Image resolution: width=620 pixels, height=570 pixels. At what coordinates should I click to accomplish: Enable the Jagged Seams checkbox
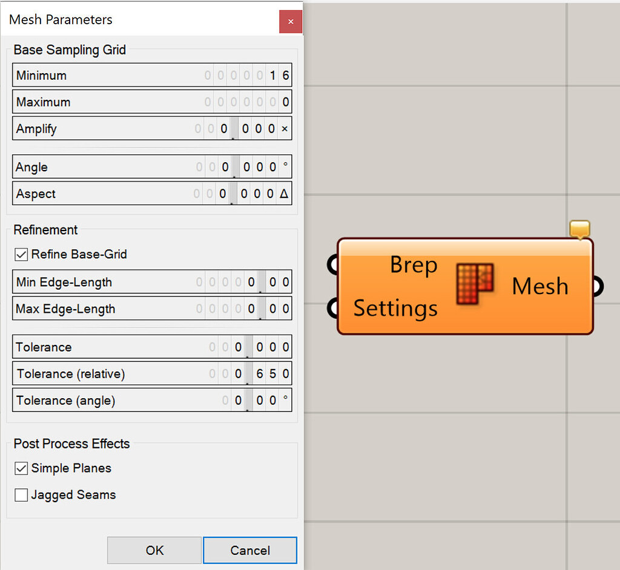pyautogui.click(x=21, y=494)
